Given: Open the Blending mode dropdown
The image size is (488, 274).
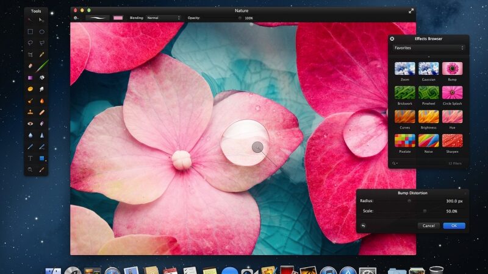Looking at the screenshot, I should click(163, 18).
